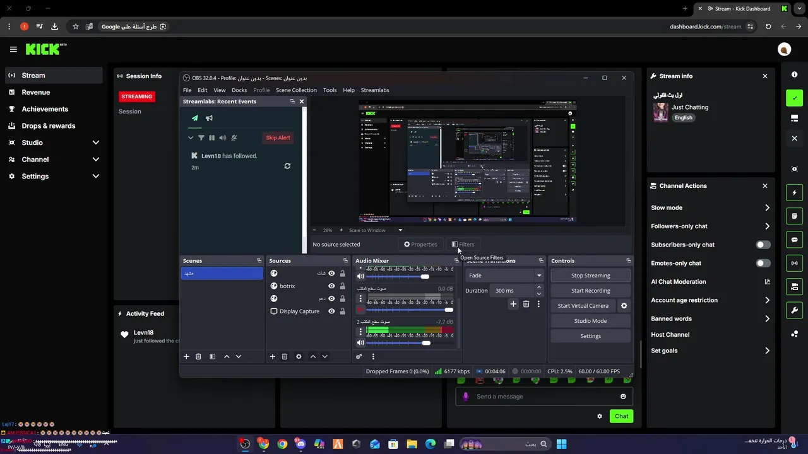This screenshot has height=454, width=808.
Task: Toggle the green checkmark widget in Kick rail
Action: tap(794, 98)
